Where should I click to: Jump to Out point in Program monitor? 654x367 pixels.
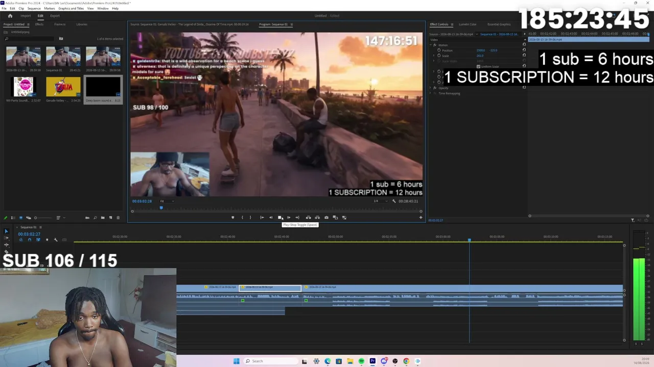point(297,218)
